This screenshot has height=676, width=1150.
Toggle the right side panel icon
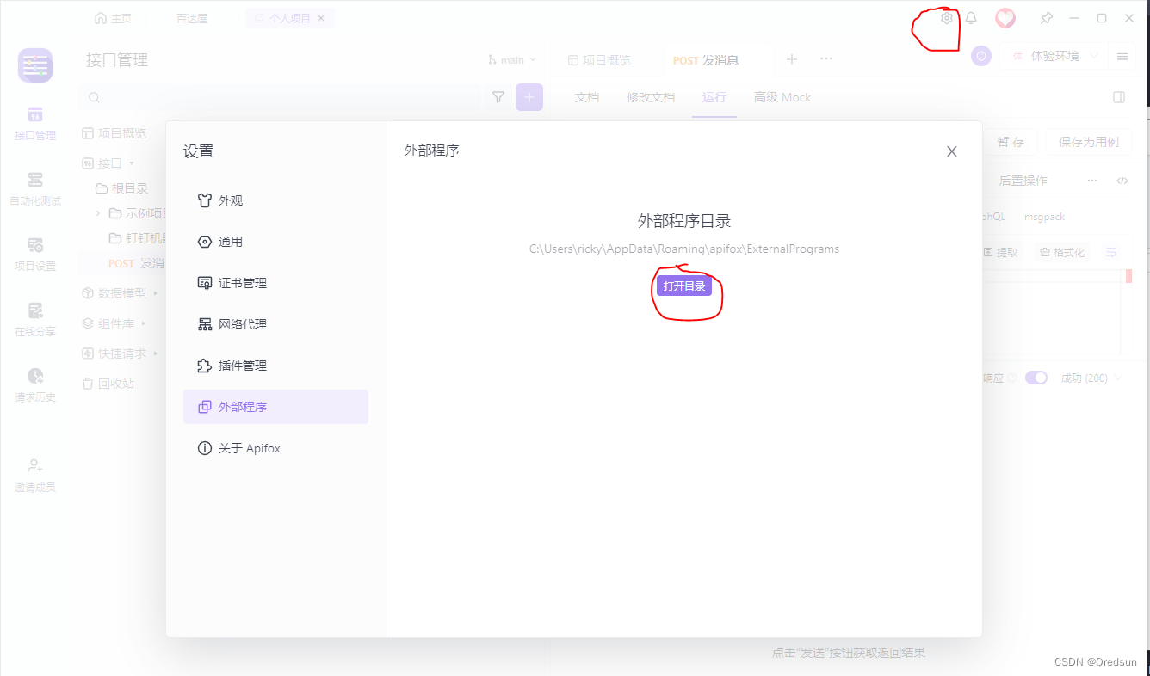1119,97
